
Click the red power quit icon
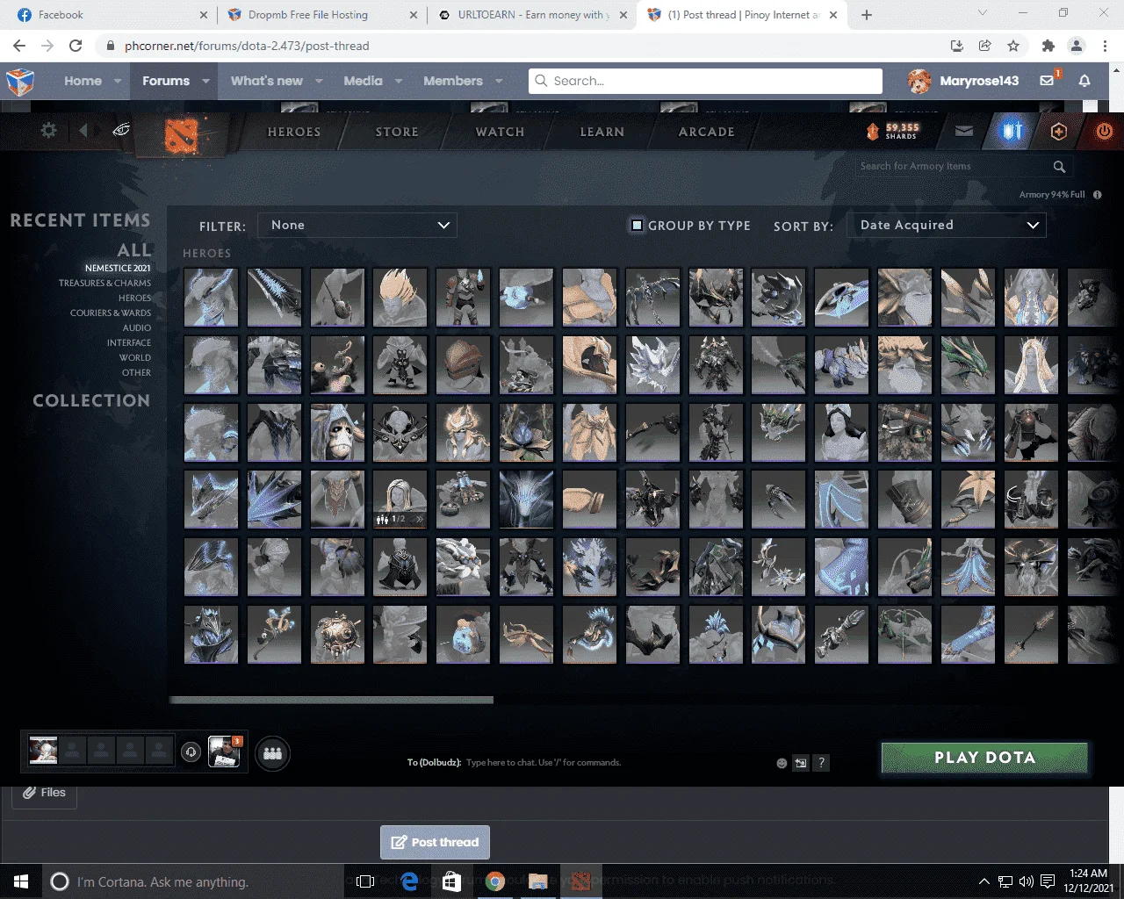click(1105, 131)
